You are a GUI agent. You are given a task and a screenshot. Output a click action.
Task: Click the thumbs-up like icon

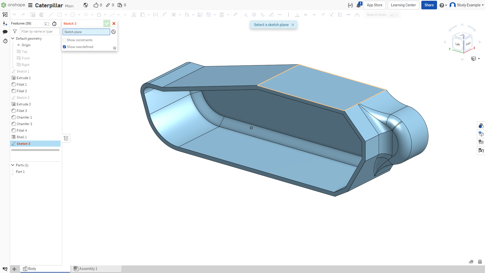[x=96, y=5]
